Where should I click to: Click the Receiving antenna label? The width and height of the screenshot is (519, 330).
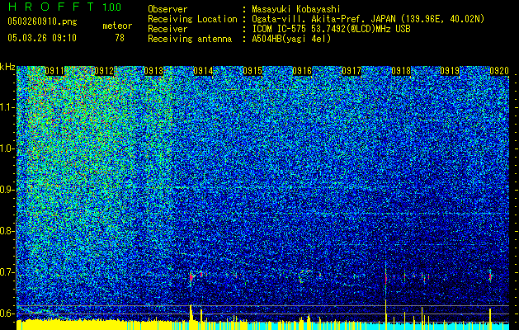pyautogui.click(x=190, y=39)
